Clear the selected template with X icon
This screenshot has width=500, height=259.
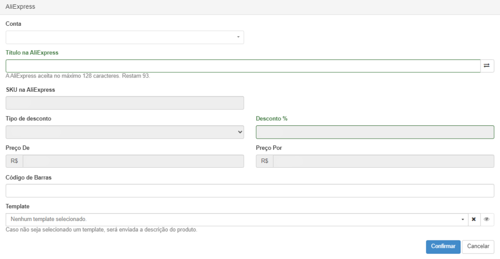tap(474, 219)
